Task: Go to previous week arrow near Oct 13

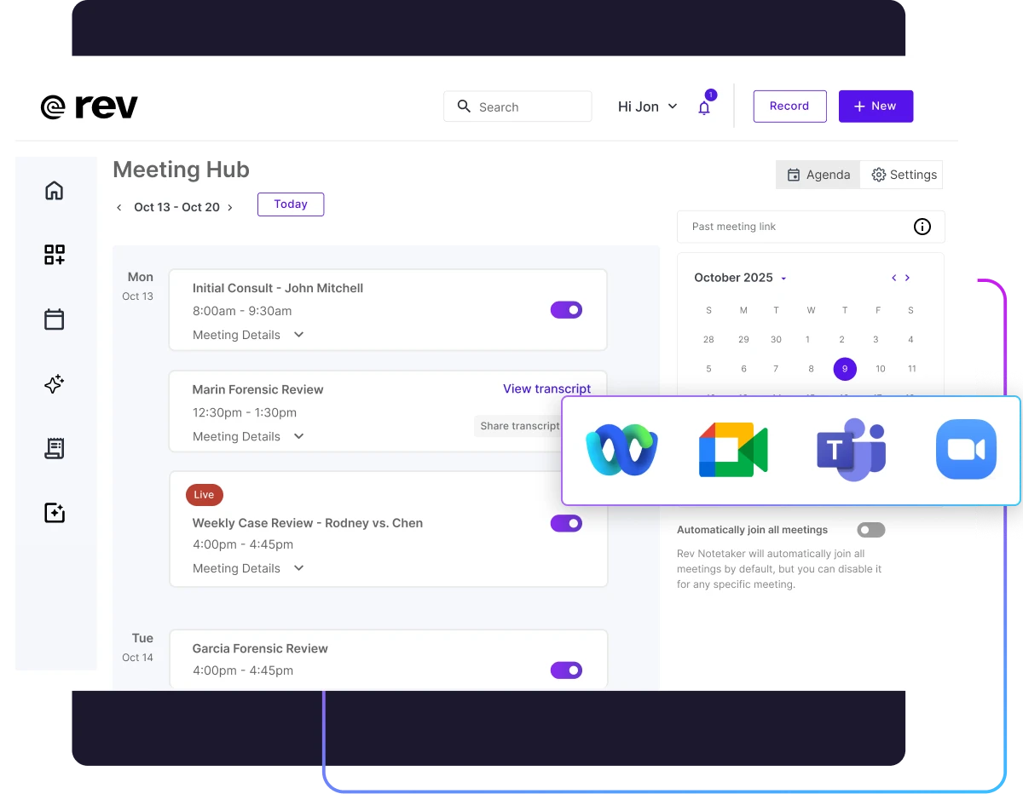Action: (x=119, y=207)
